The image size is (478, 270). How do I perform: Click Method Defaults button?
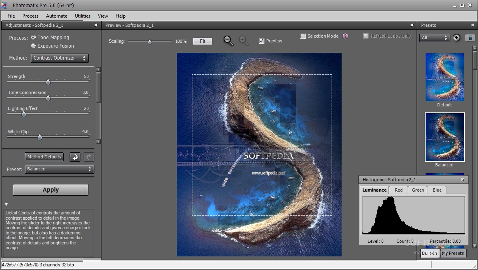(44, 157)
